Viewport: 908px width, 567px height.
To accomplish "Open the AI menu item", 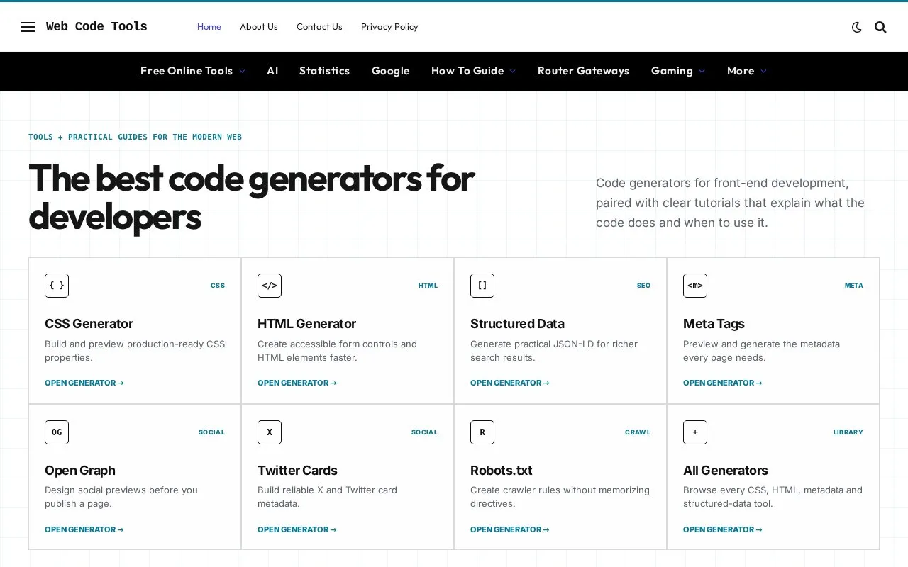I will pos(272,71).
